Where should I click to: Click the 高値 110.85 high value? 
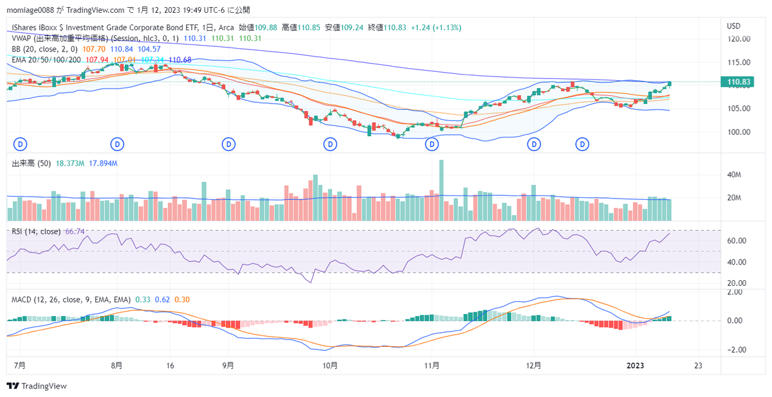point(301,28)
